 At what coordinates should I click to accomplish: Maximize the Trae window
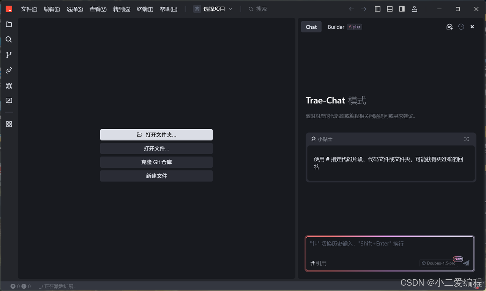coord(458,9)
